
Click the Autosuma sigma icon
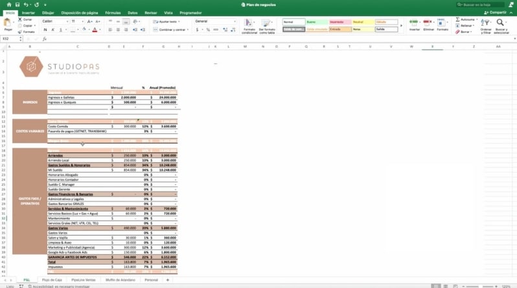[457, 19]
